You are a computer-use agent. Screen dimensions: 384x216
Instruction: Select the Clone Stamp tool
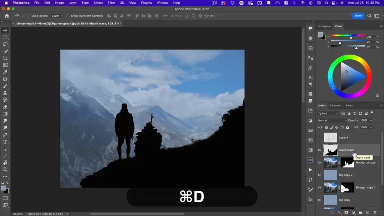pyautogui.click(x=5, y=93)
